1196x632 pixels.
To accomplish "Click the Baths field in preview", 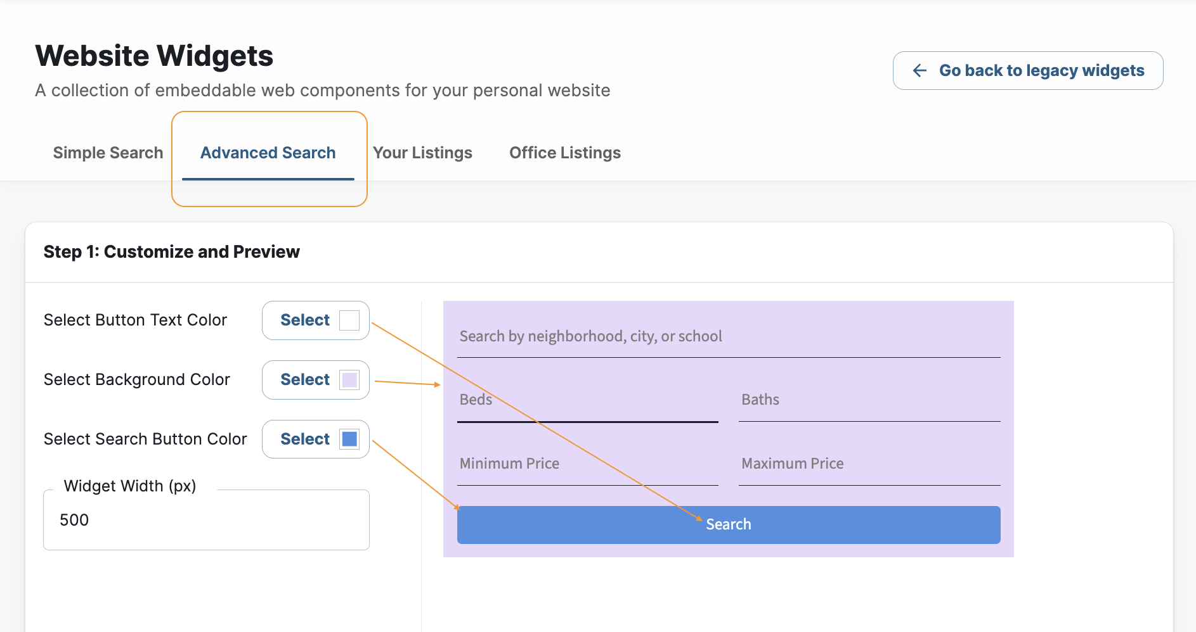I will pyautogui.click(x=869, y=401).
